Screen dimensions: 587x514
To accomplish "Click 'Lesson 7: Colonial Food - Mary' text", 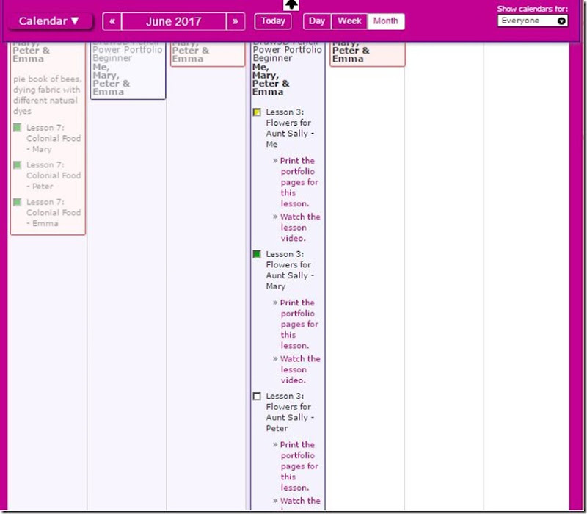I will [54, 139].
